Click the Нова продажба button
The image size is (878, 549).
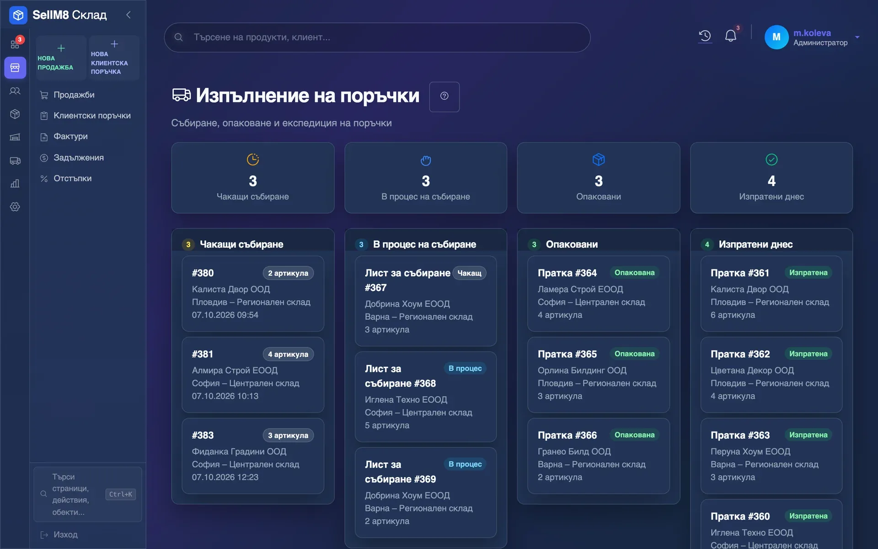tap(61, 58)
